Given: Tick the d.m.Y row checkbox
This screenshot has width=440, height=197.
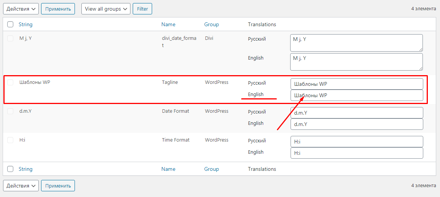Looking at the screenshot, I should 10,111.
